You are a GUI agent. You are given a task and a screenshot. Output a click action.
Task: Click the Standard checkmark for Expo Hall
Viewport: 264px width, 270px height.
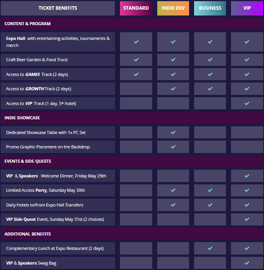[x=136, y=42]
